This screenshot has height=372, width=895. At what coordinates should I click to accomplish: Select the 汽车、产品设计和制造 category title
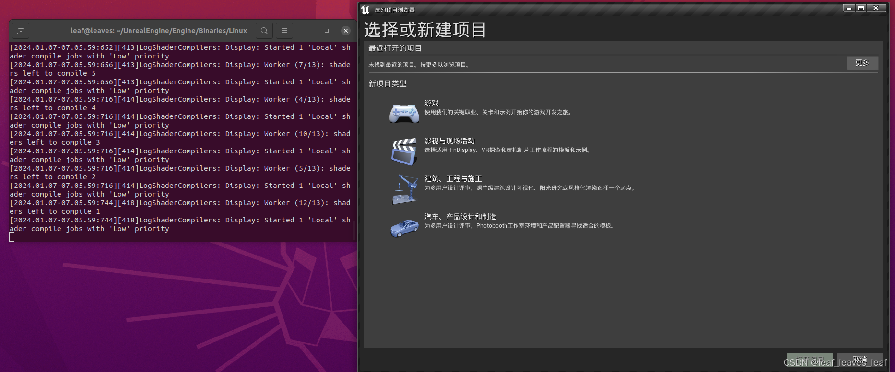[x=460, y=217]
